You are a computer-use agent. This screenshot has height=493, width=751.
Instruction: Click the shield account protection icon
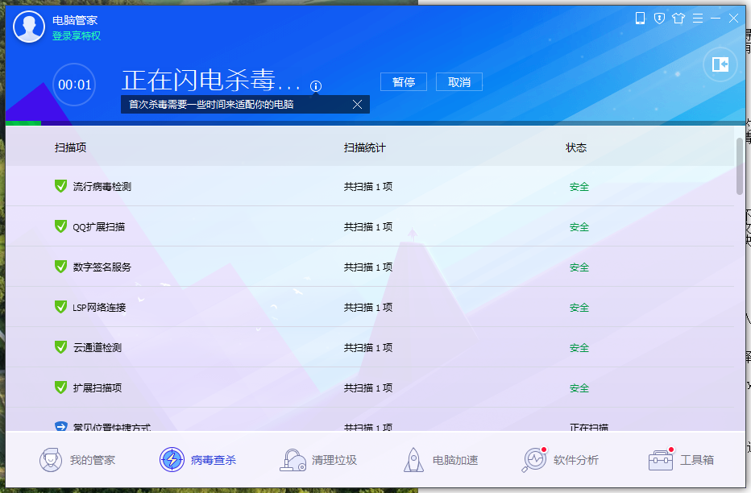click(x=659, y=18)
